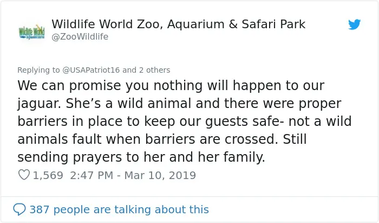Open the Wildlife World profile avatar
Screen dimensions: 379x223
[32, 31]
